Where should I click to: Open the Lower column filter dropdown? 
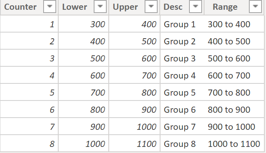100,7
